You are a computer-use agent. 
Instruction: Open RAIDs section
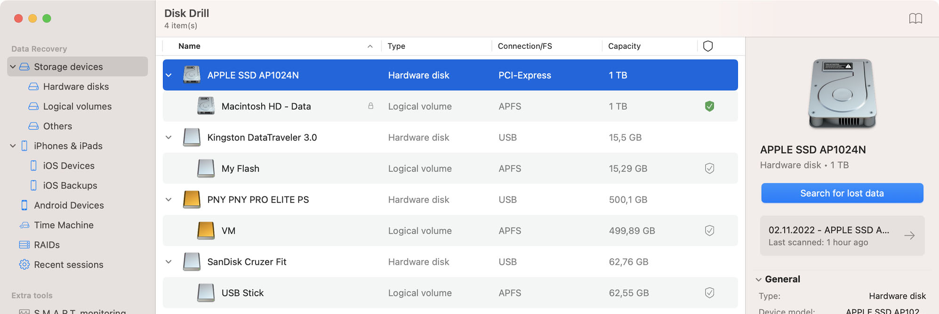(47, 245)
